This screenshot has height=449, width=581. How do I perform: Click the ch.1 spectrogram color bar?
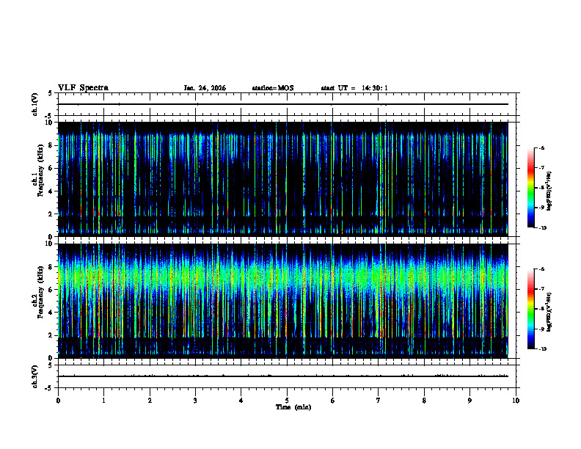click(x=530, y=188)
